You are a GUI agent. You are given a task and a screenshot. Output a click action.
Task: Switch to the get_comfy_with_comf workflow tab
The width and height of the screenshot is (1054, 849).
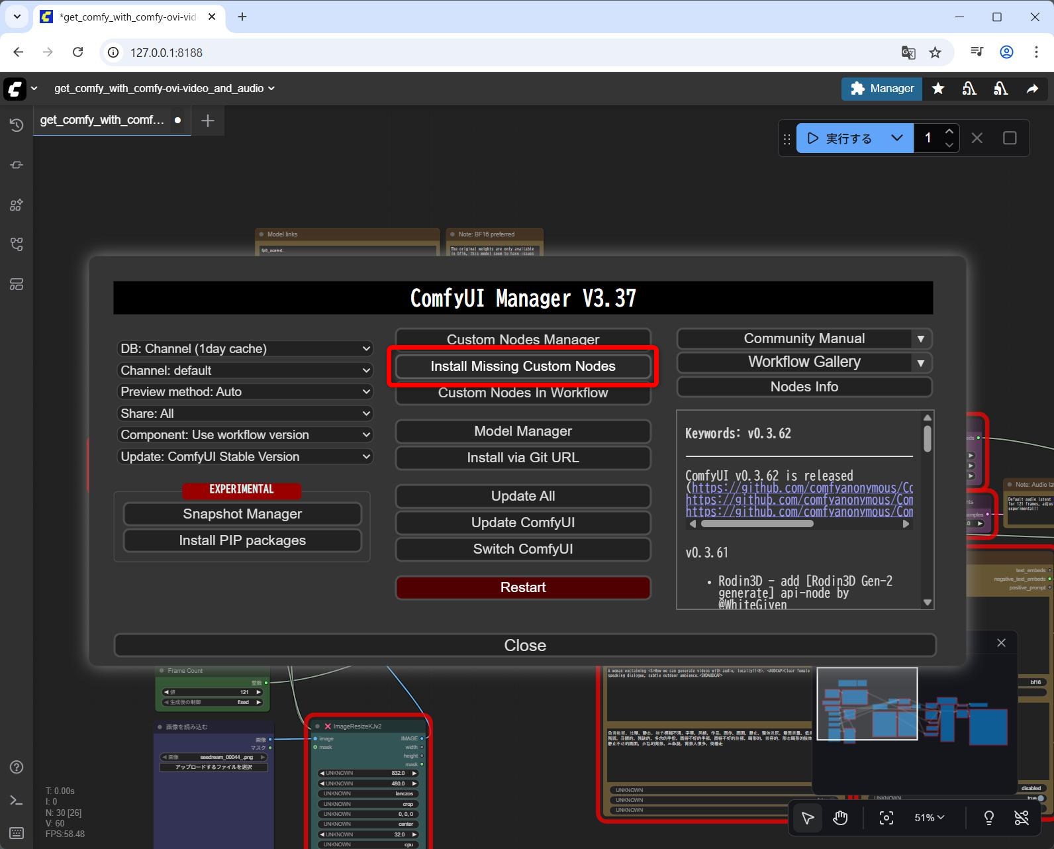[102, 120]
